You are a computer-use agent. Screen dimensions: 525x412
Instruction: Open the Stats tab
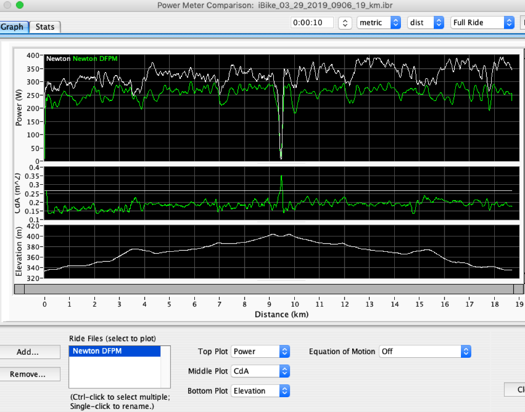45,27
